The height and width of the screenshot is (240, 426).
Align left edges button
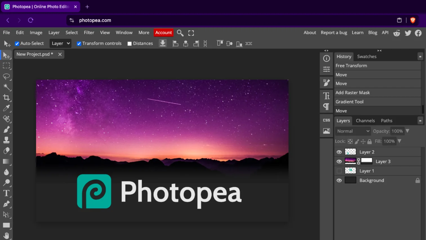175,43
